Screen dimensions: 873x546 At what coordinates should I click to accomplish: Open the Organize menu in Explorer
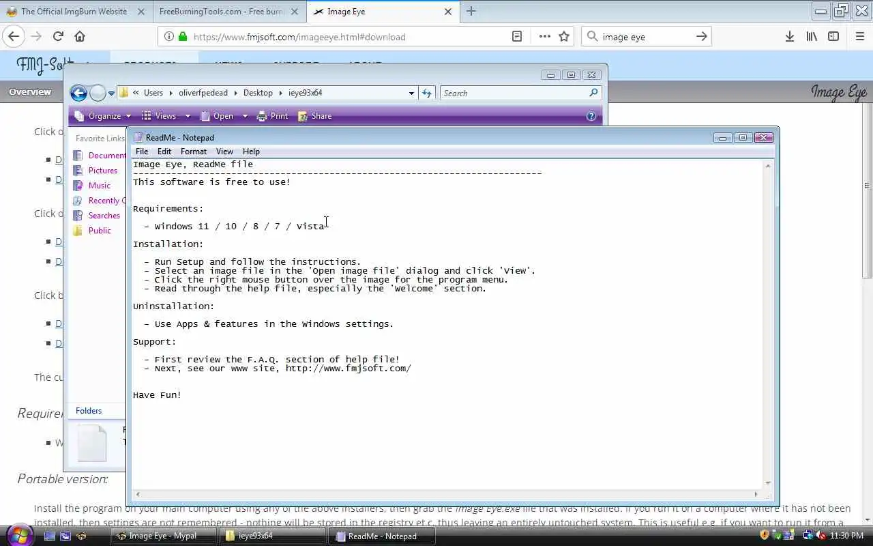103,116
